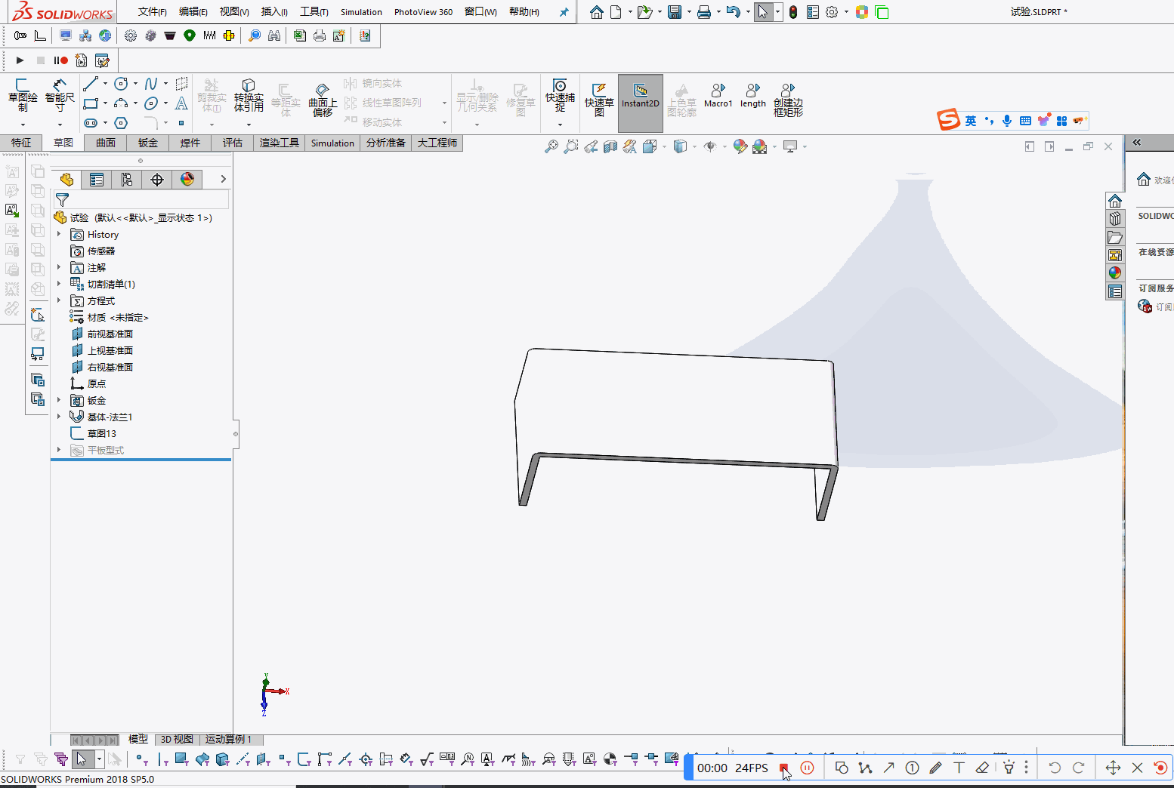The width and height of the screenshot is (1174, 788).
Task: Click the Edit Appearance color sphere icon
Action: pyautogui.click(x=740, y=146)
